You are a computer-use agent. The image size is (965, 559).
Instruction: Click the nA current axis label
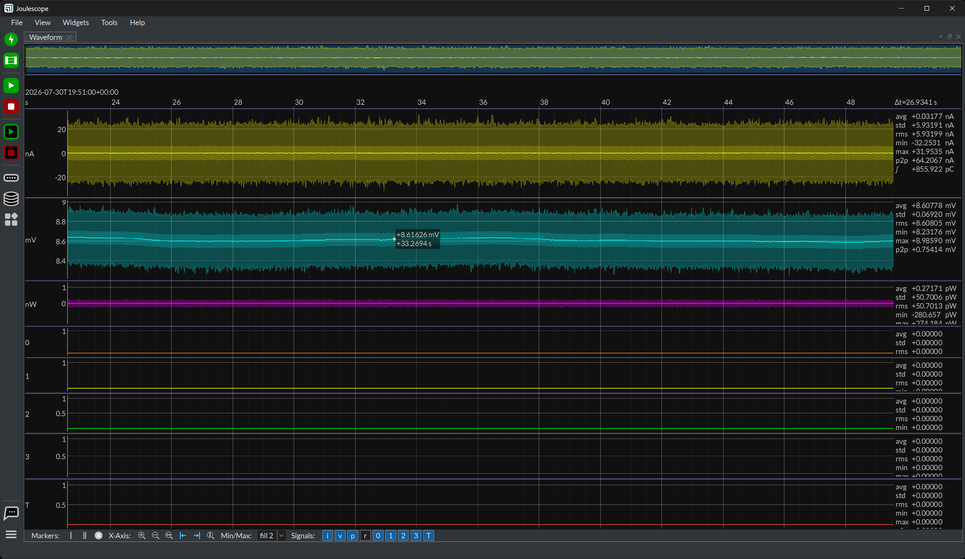(30, 154)
